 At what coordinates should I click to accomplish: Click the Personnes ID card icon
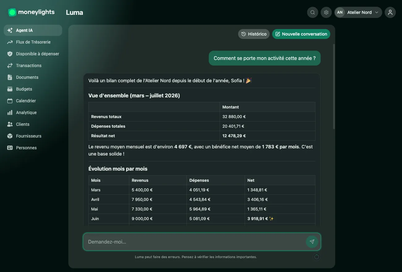10,148
